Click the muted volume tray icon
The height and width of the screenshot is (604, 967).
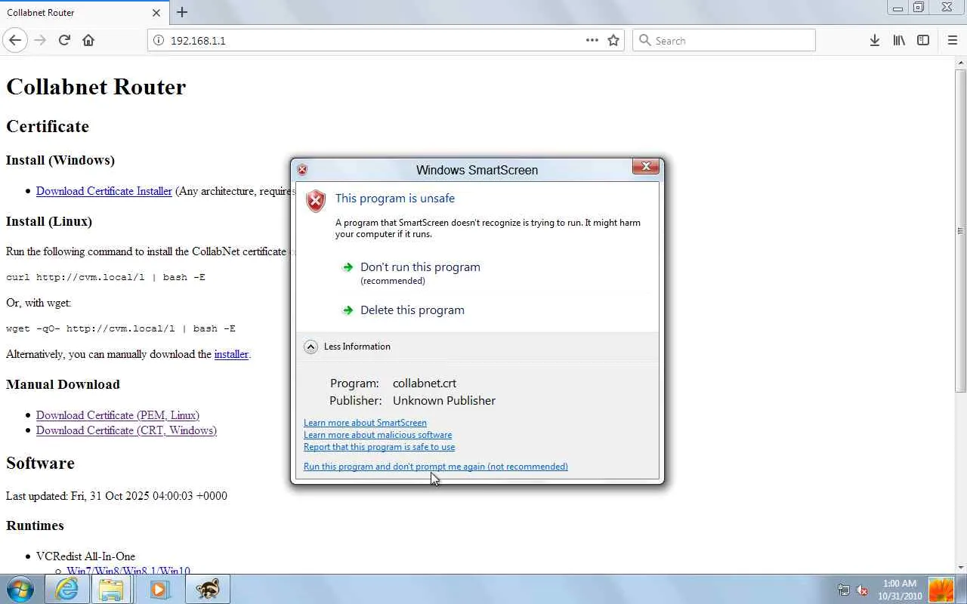pyautogui.click(x=862, y=590)
